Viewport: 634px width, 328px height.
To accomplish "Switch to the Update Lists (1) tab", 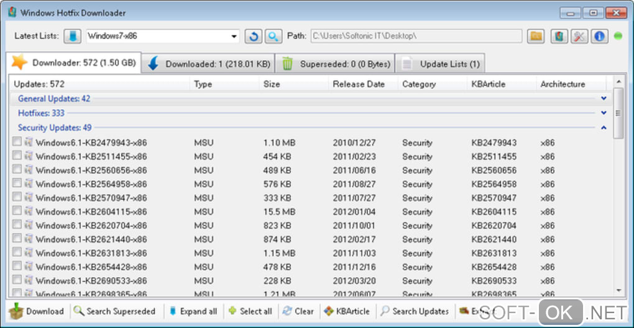I will [440, 64].
